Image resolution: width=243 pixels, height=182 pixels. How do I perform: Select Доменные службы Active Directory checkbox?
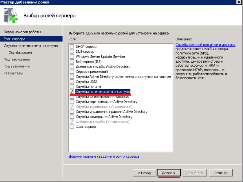[72, 67]
